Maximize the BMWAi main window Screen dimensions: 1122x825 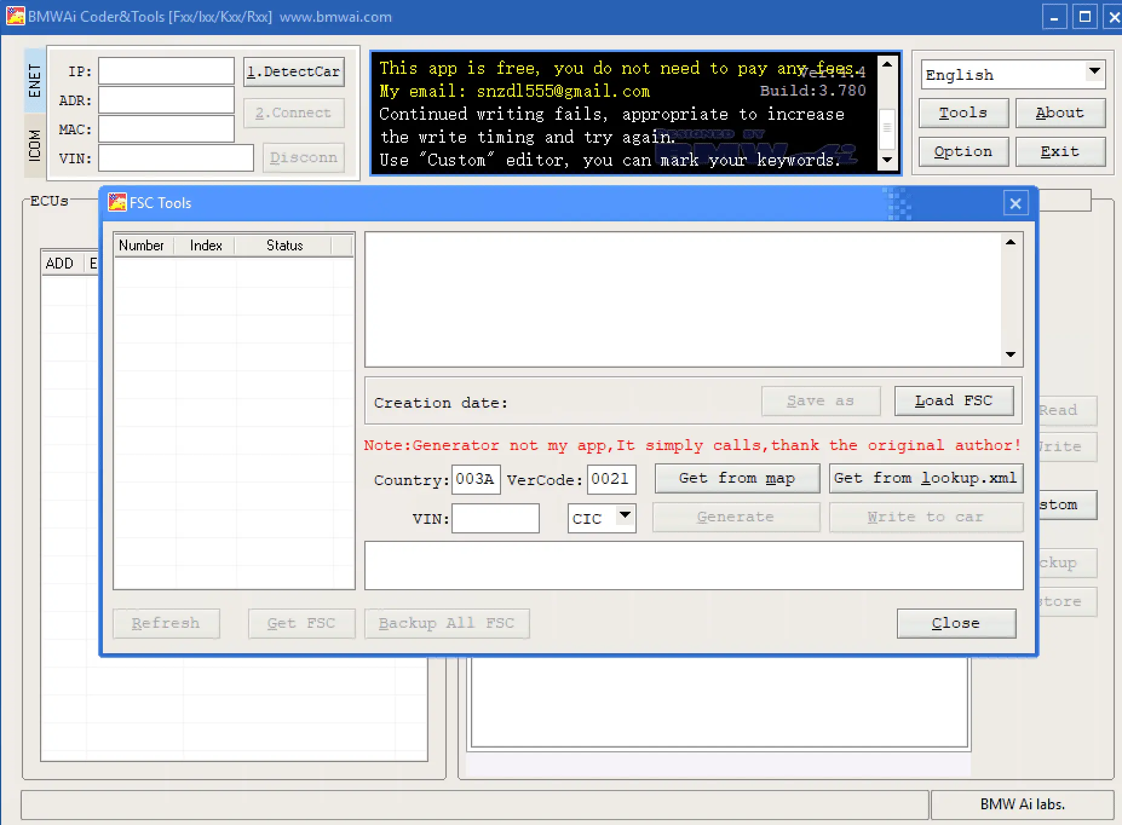(x=1085, y=16)
